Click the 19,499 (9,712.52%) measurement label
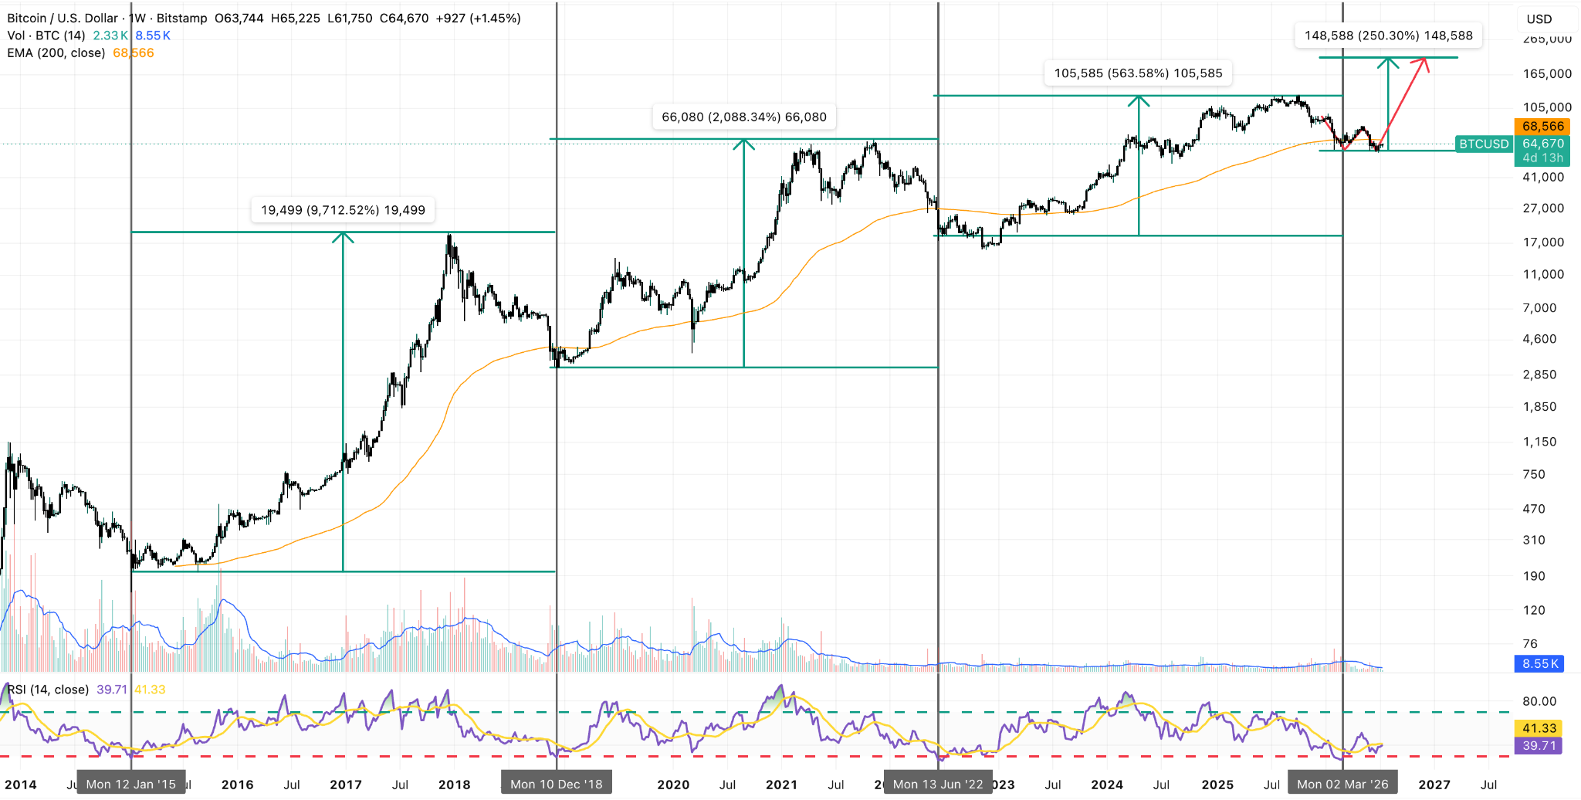Viewport: 1581px width, 800px height. 343,210
